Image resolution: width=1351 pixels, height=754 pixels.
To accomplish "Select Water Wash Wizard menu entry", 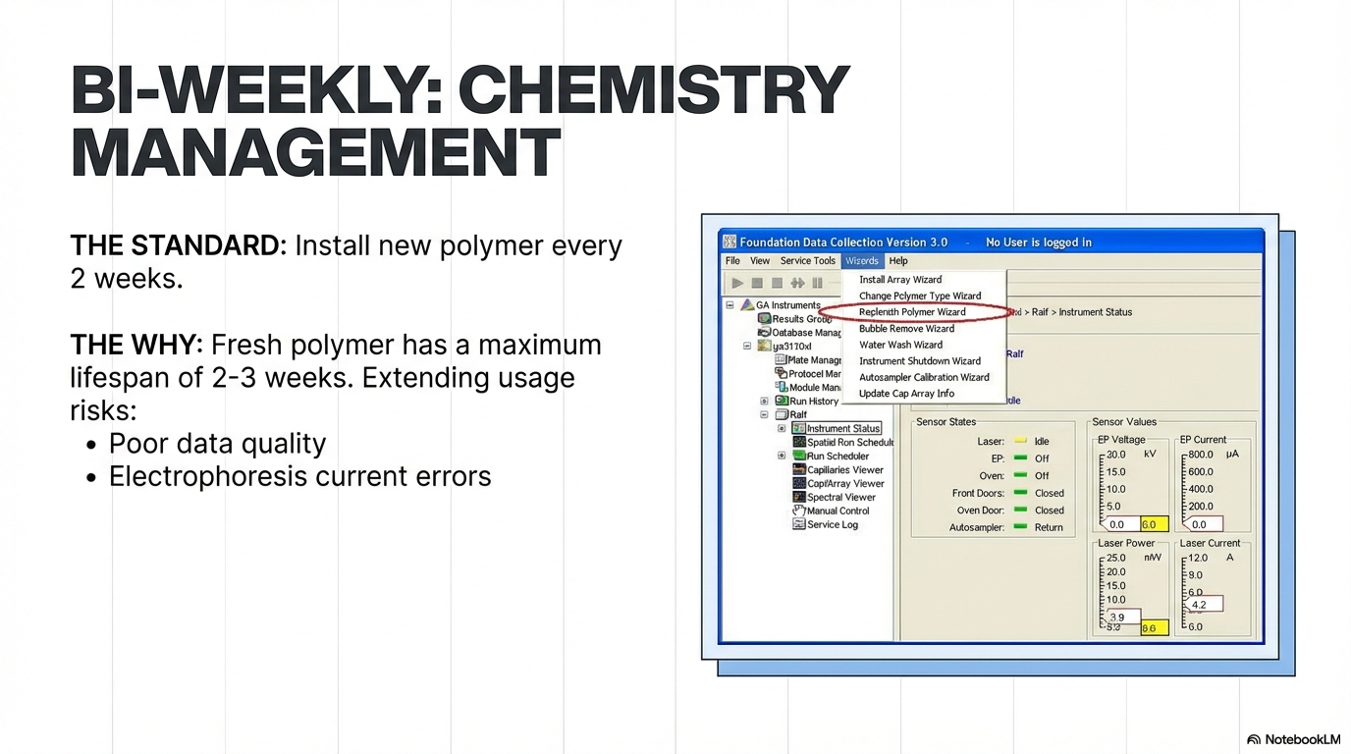I will pos(900,345).
